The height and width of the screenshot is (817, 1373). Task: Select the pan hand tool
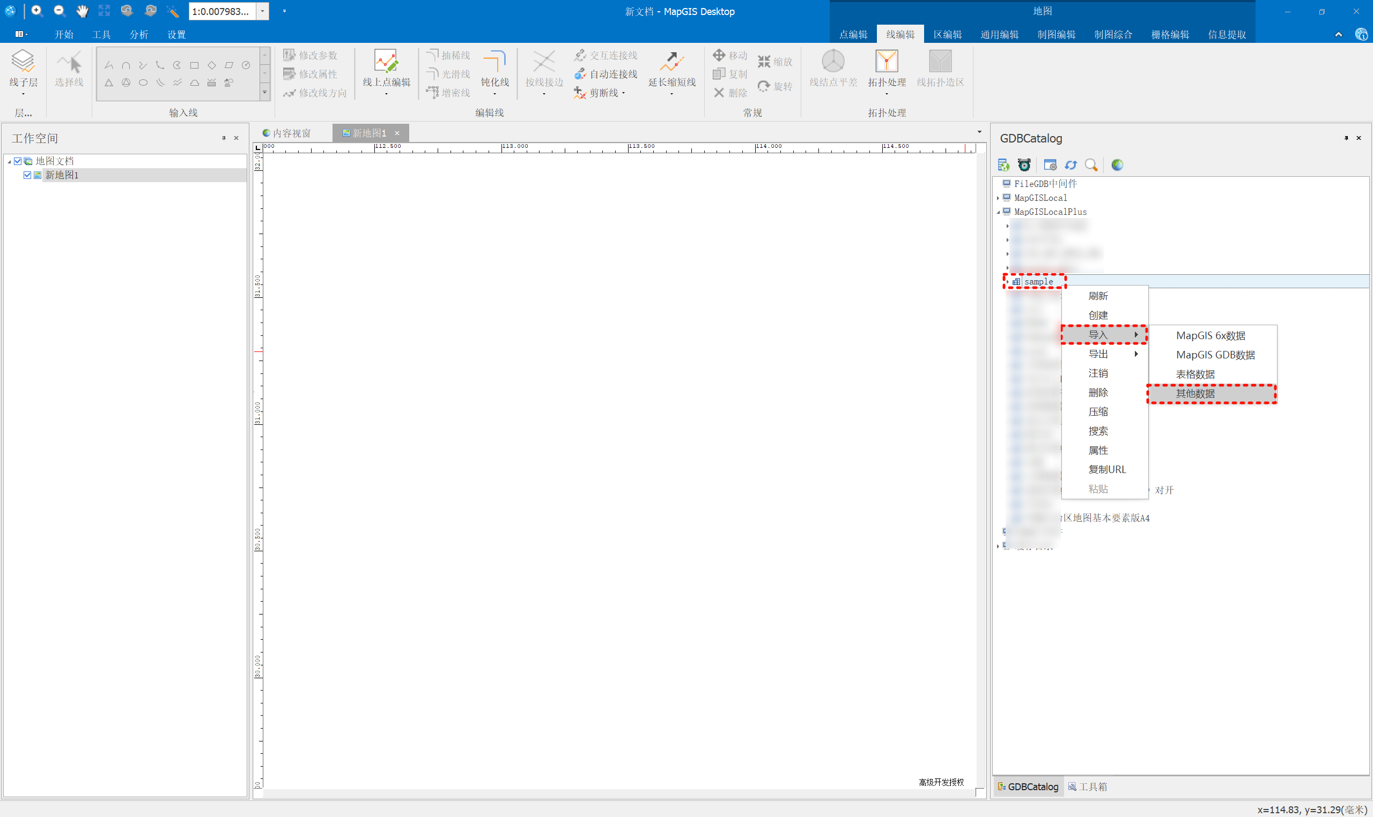pos(82,11)
